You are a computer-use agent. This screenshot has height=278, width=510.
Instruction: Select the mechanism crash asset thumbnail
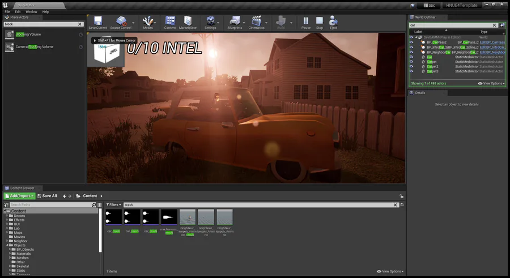coord(169,217)
